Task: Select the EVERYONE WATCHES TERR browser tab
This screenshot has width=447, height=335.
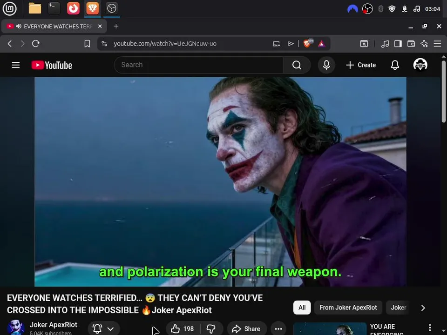Action: [54, 26]
